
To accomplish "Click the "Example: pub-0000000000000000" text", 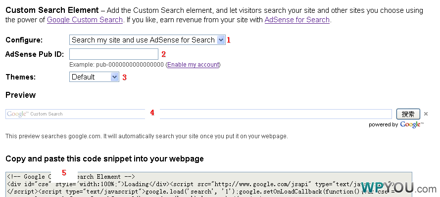I will pos(116,65).
